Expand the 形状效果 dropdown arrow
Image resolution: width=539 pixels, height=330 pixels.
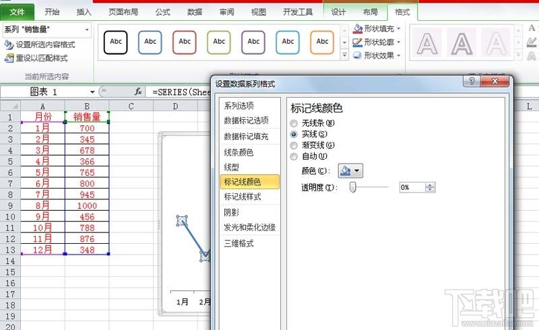click(x=399, y=55)
